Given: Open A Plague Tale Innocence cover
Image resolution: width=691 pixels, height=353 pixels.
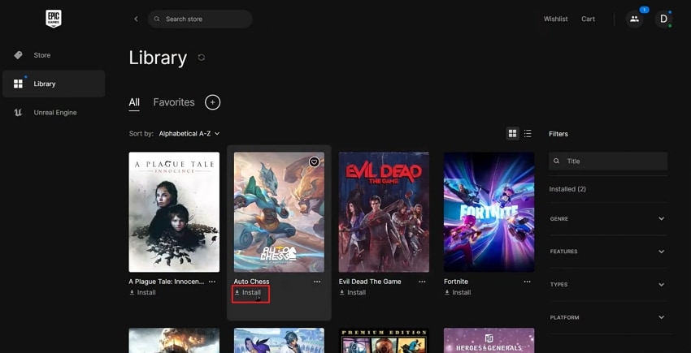Looking at the screenshot, I should tap(174, 212).
